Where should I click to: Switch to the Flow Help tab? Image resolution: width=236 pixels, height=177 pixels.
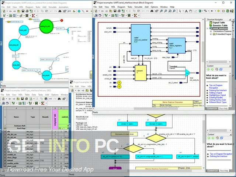pyautogui.click(x=223, y=108)
